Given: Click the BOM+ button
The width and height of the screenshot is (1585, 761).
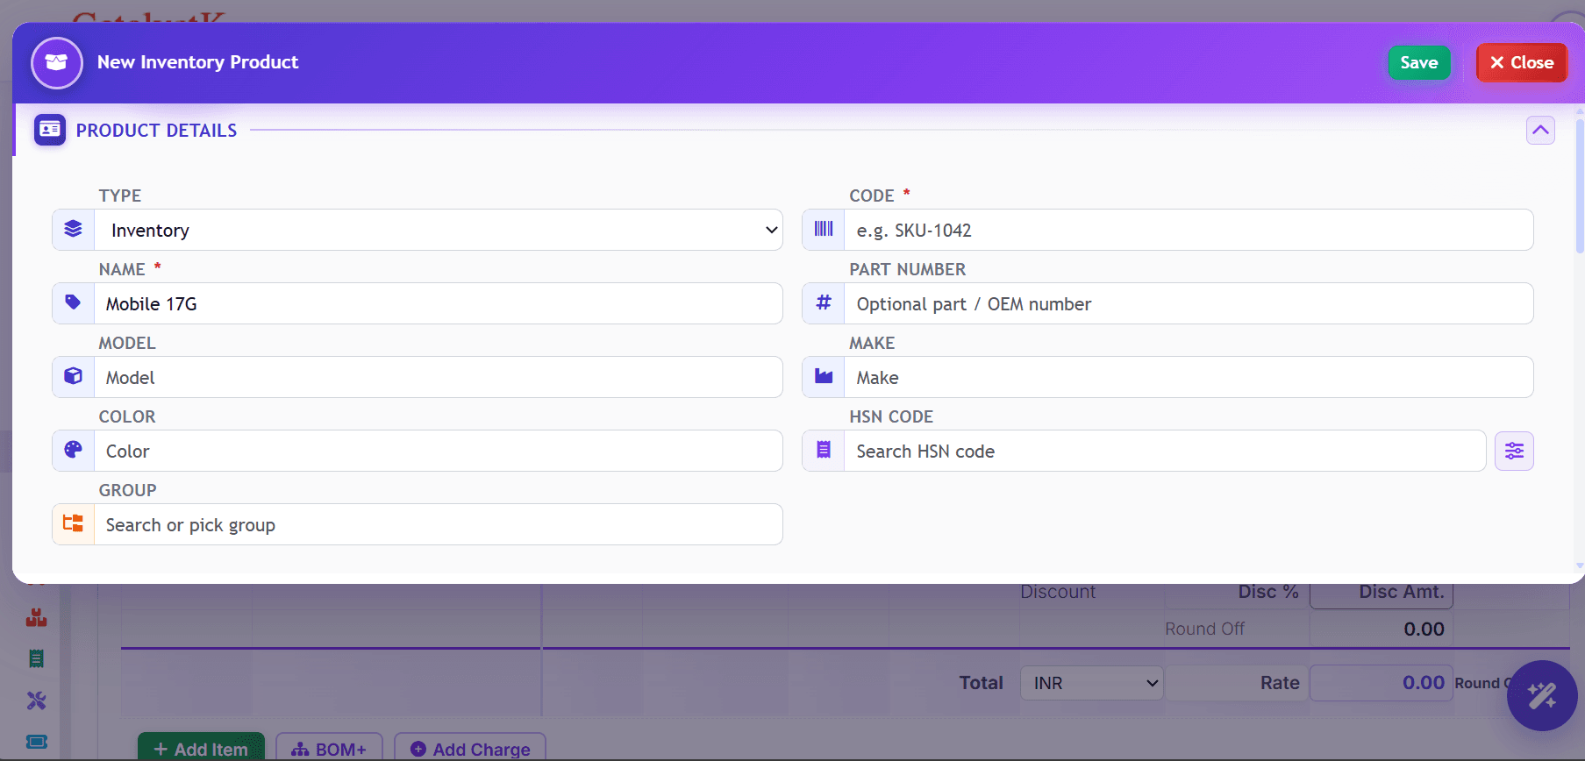Looking at the screenshot, I should click(x=329, y=748).
